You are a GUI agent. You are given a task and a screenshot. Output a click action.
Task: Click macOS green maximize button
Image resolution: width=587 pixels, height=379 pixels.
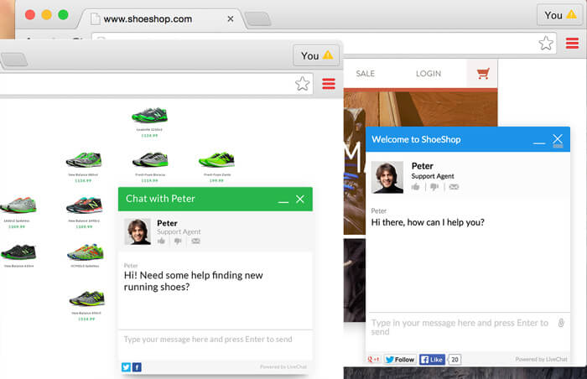point(63,14)
